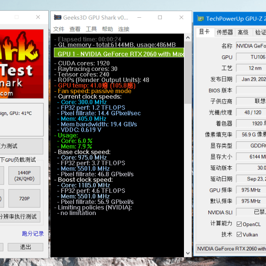Viewport: 266px width, 266px height.
Task: Close the GPU Shark window
Action: pos(181,17)
